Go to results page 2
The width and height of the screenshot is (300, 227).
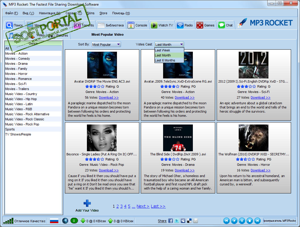[118, 206]
